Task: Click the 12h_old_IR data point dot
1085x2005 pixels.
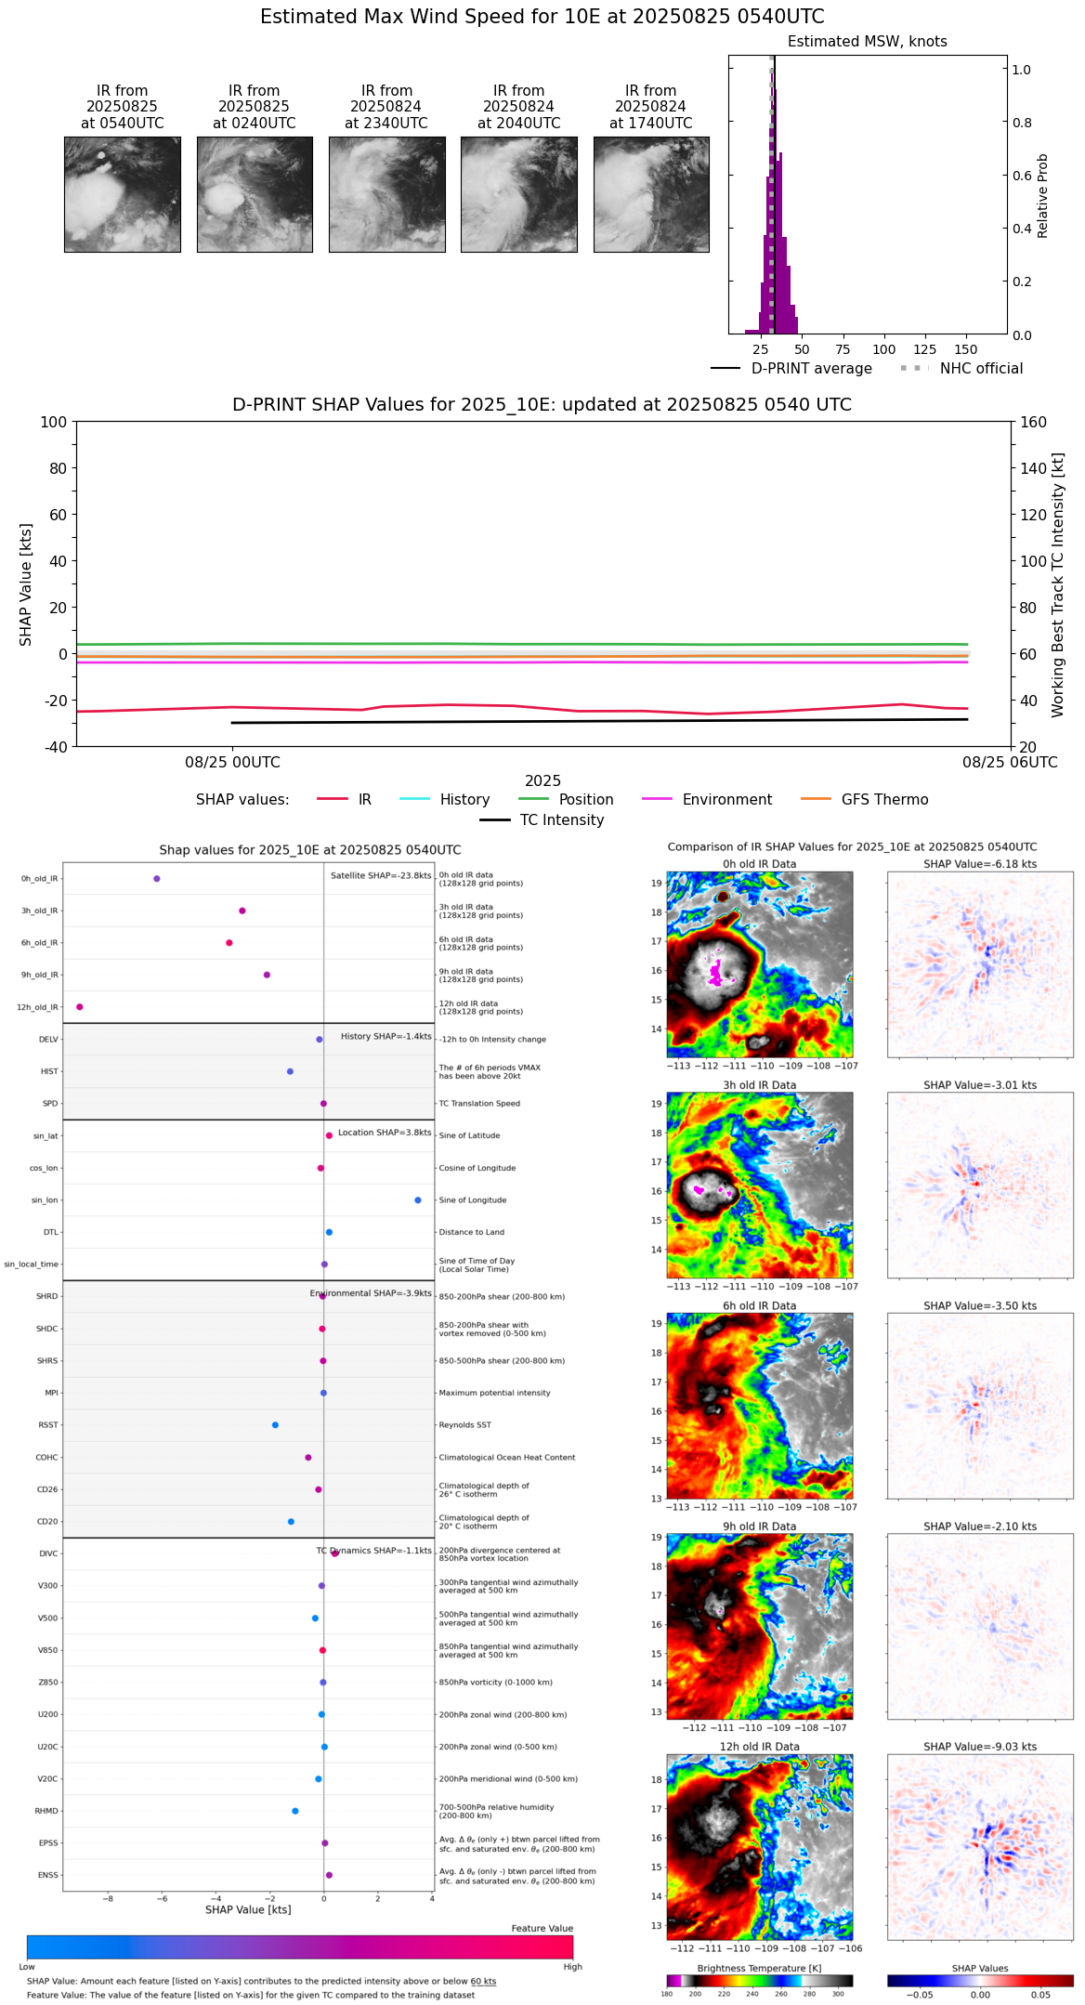Action: point(80,1006)
